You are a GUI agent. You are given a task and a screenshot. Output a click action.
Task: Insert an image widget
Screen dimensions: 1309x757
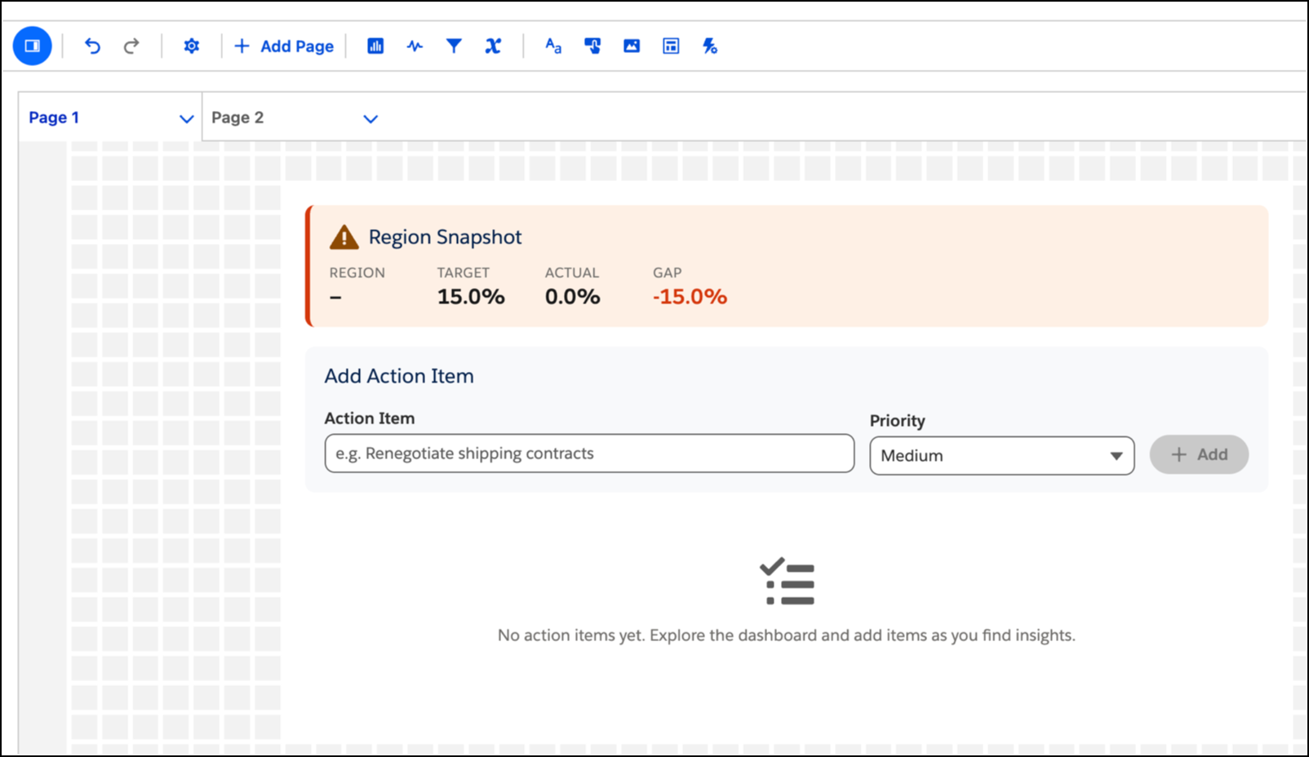coord(632,46)
